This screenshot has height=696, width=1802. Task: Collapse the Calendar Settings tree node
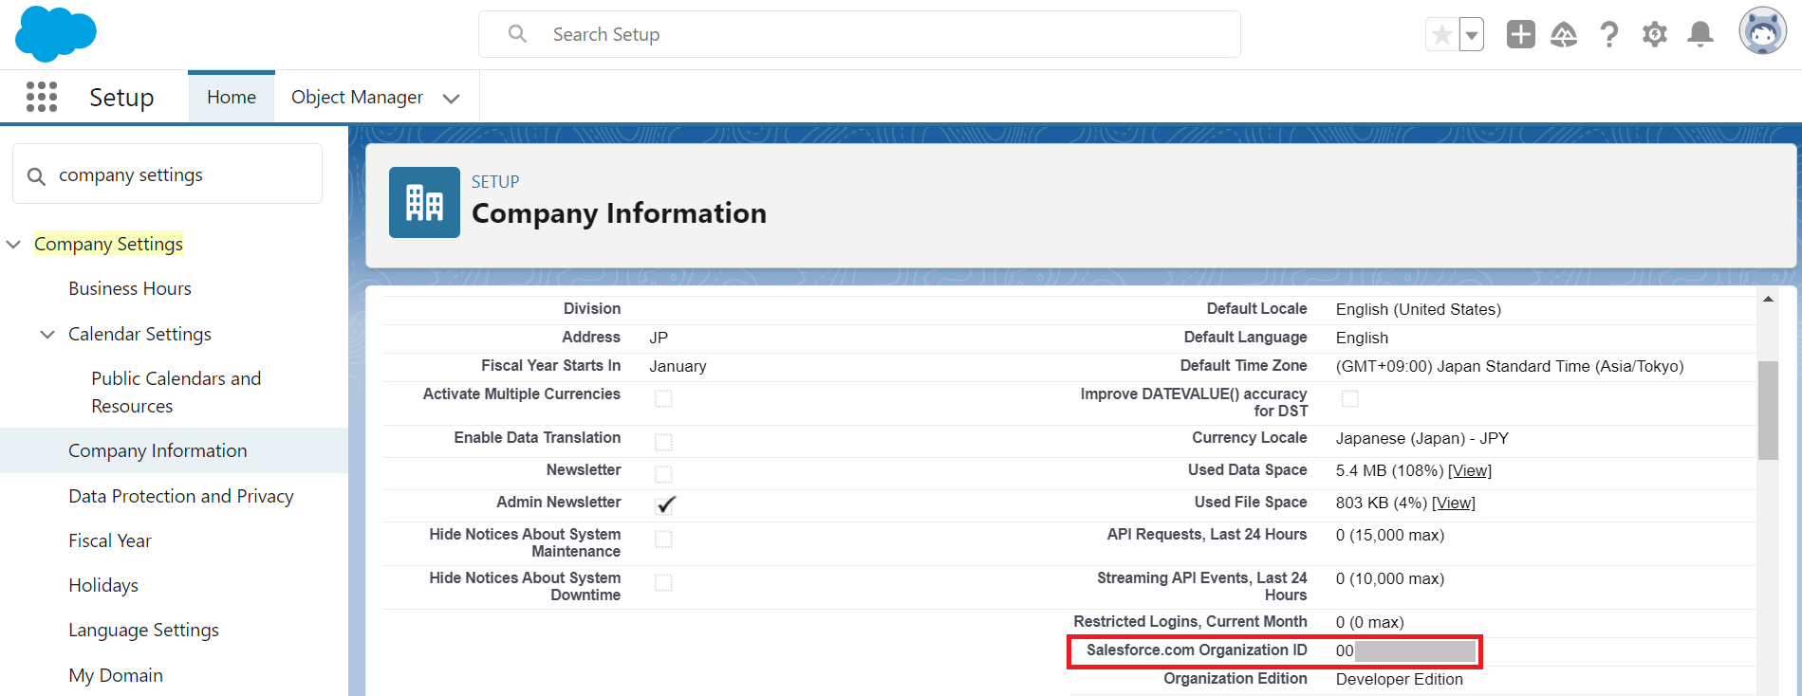tap(47, 335)
